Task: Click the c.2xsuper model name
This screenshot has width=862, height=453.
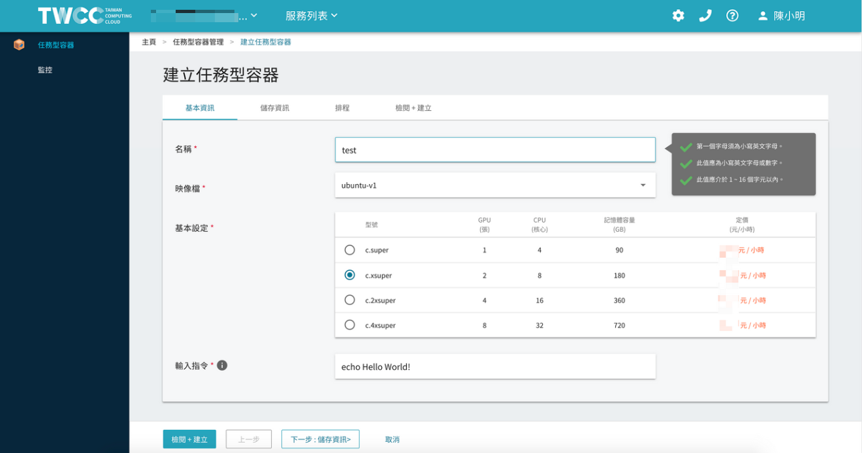Action: (x=381, y=300)
